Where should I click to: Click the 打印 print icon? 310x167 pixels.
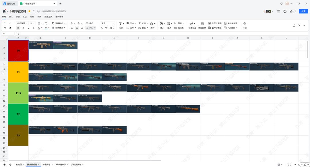(x=244, y=23)
